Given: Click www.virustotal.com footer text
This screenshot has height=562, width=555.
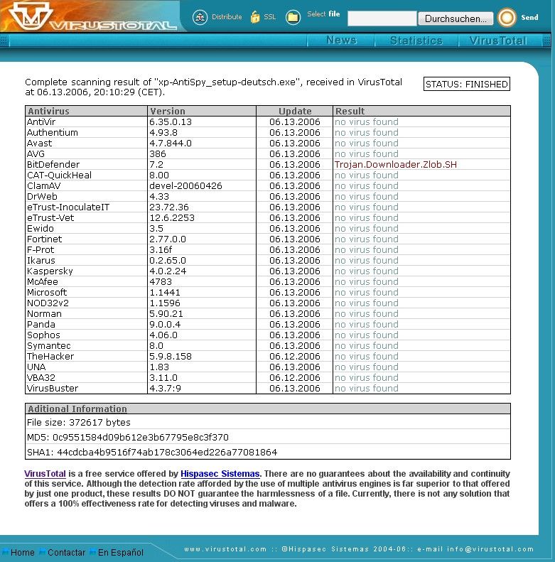Looking at the screenshot, I should (x=225, y=549).
